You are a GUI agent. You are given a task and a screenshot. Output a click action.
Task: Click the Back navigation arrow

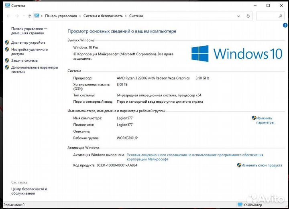tap(8, 16)
